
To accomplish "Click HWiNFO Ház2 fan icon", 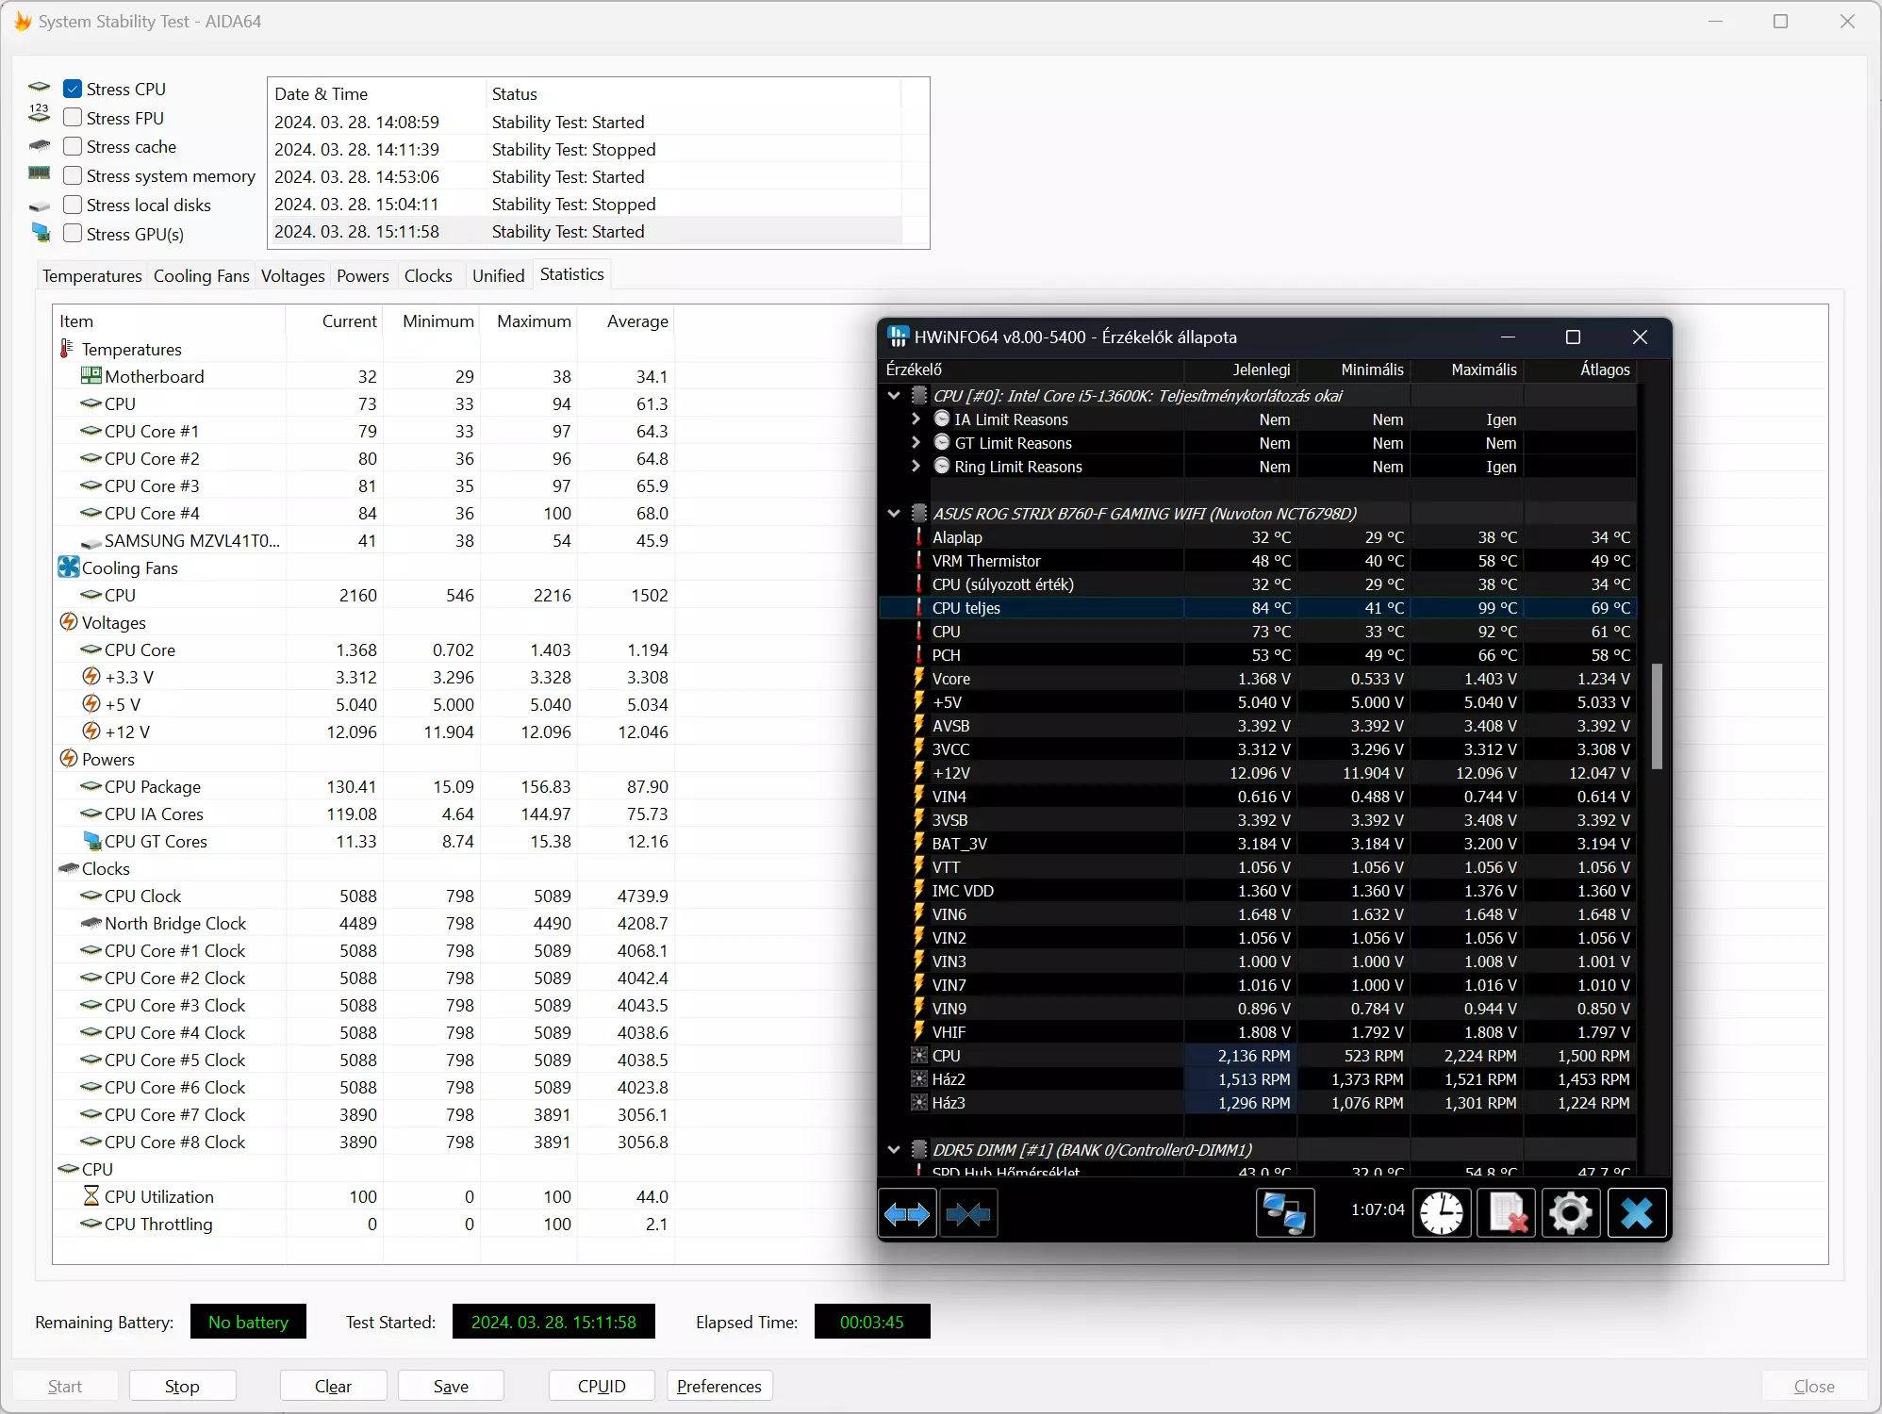I will tap(919, 1079).
